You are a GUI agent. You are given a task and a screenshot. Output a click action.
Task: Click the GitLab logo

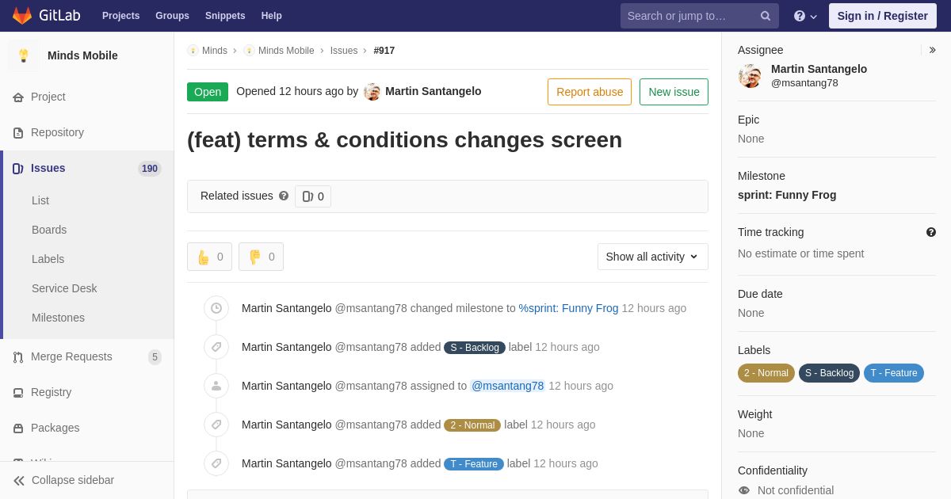coord(45,16)
